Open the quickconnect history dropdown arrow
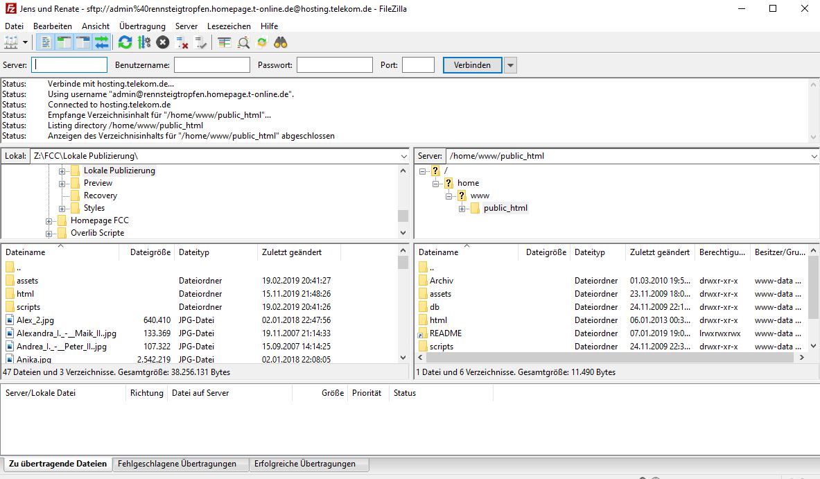The image size is (820, 479). click(x=511, y=65)
